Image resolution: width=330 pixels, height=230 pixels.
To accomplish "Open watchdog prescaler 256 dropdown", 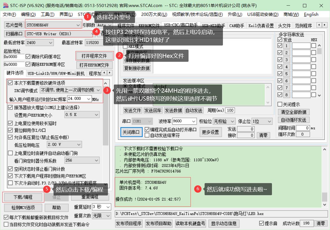I will (96, 160).
